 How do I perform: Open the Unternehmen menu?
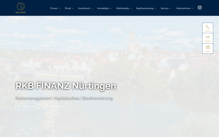pyautogui.click(x=183, y=8)
